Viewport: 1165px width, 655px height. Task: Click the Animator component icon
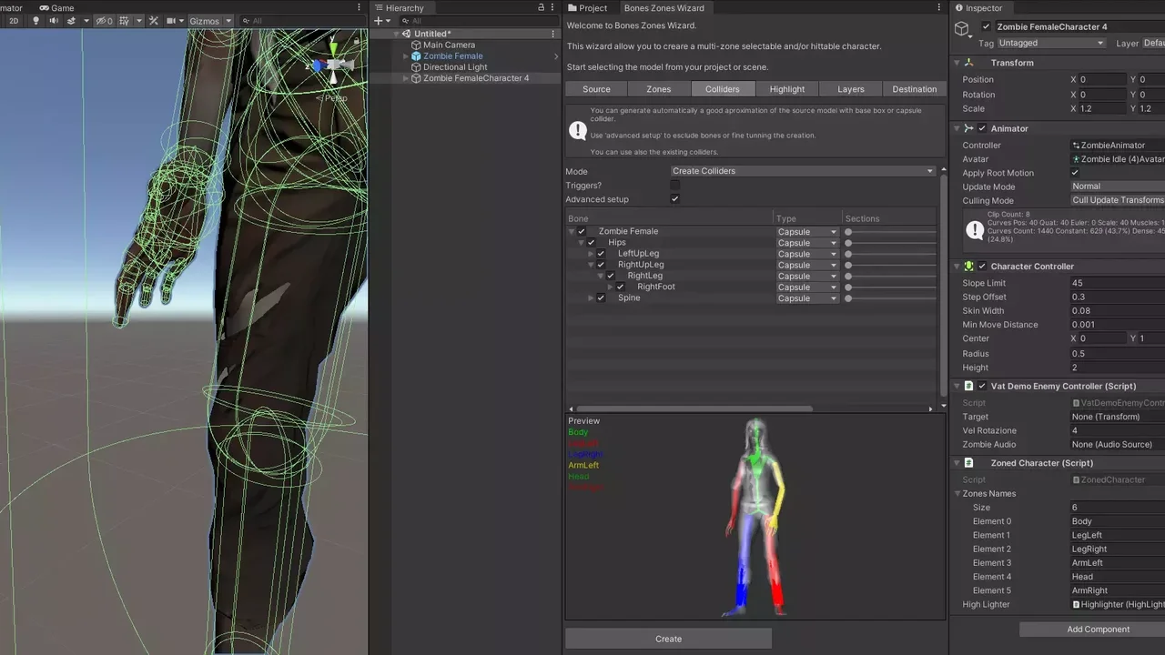[x=969, y=128]
